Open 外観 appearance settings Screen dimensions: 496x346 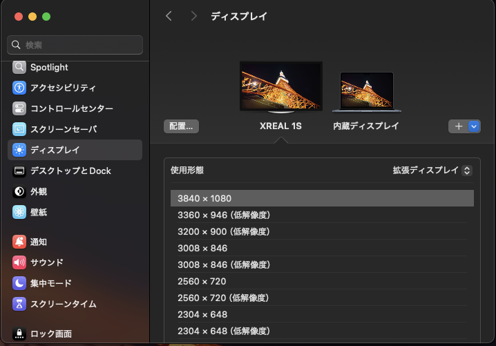pos(75,191)
